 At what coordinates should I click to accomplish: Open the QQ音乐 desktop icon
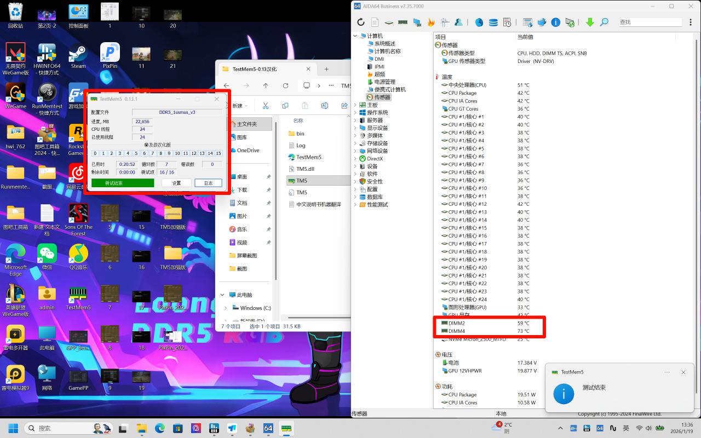pos(78,257)
